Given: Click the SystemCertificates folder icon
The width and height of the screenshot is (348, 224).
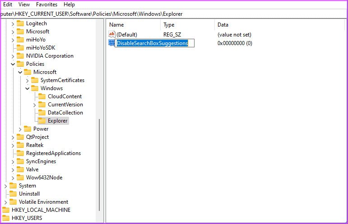Looking at the screenshot, I should coord(35,80).
